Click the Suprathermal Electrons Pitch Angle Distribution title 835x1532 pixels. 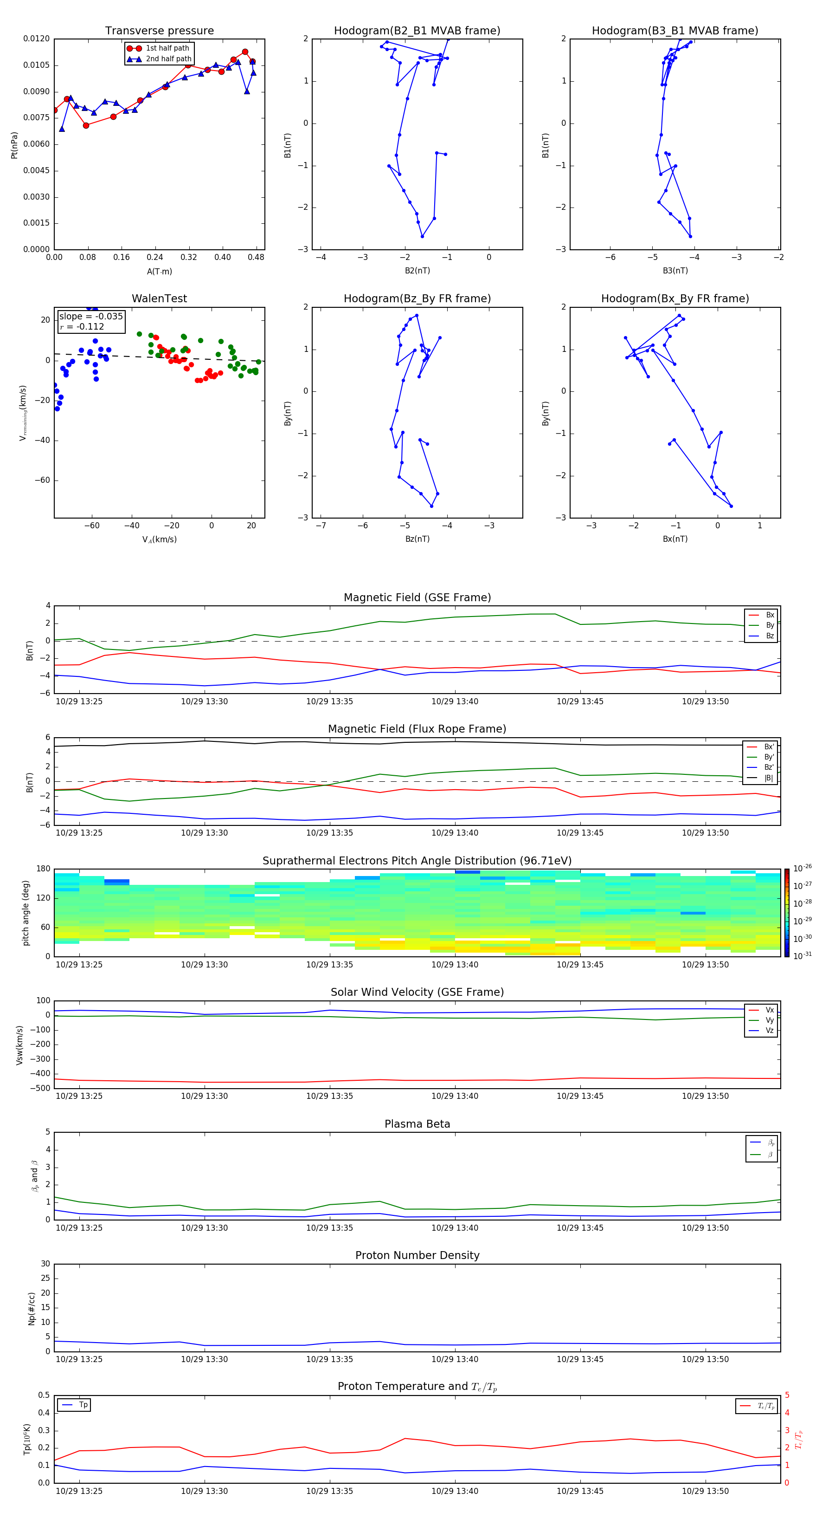[417, 861]
